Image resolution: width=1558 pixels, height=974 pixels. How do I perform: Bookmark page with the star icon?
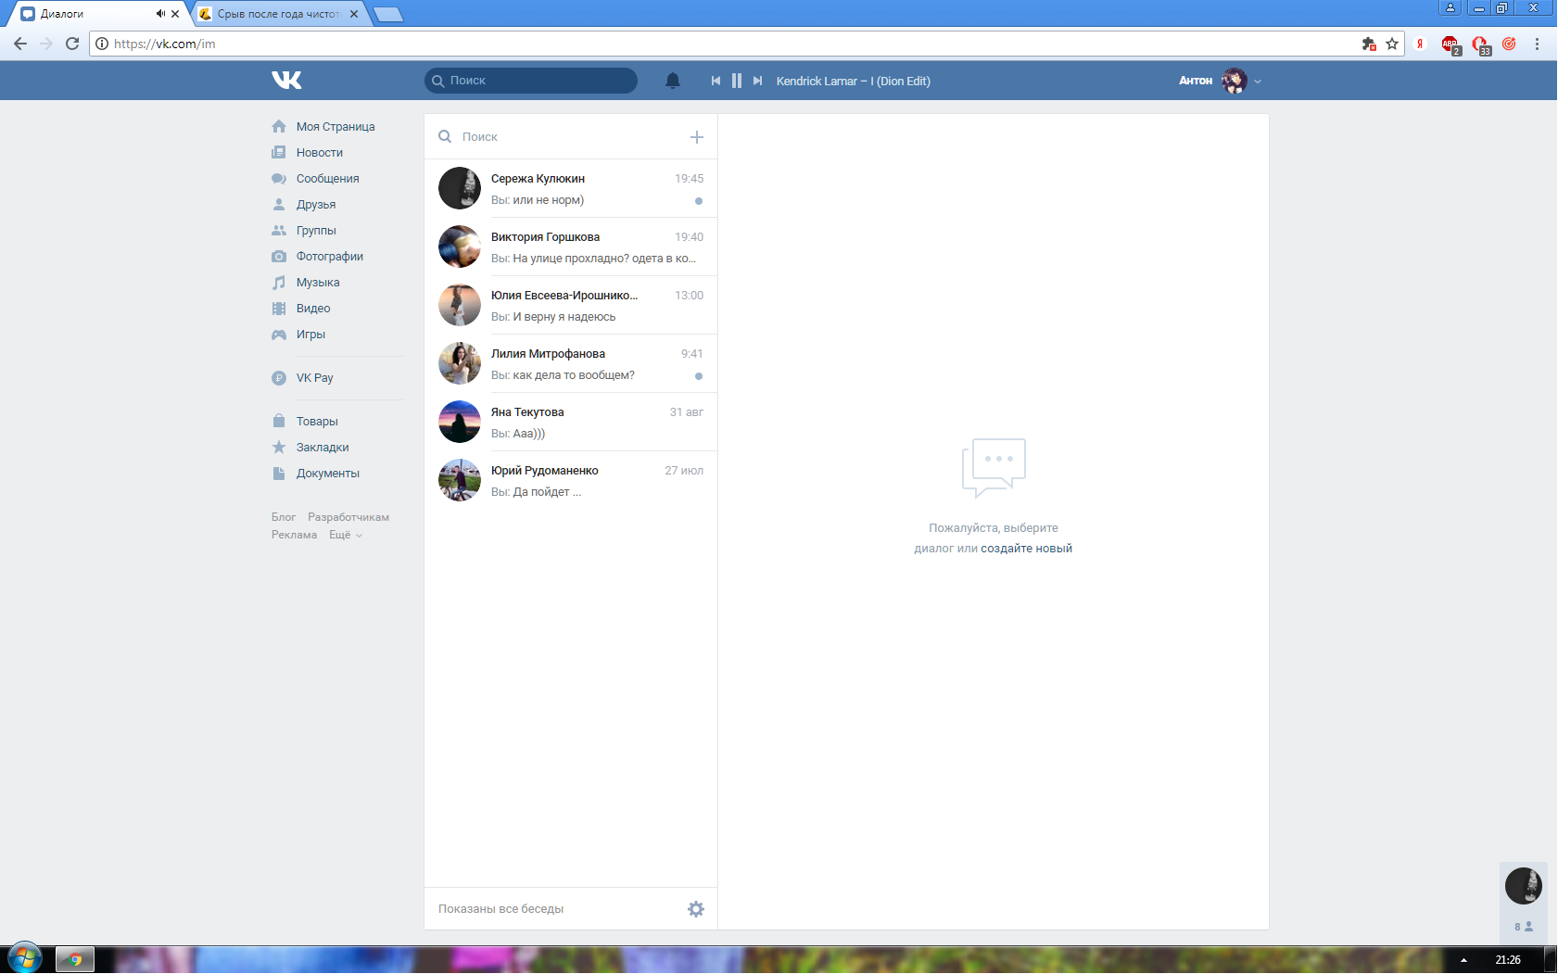click(1392, 44)
